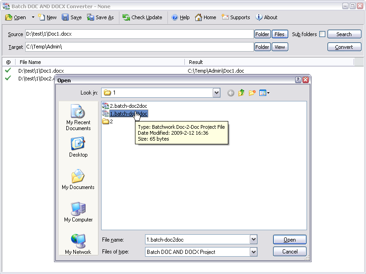Click the Source row Folder button
The image size is (366, 274).
(262, 34)
